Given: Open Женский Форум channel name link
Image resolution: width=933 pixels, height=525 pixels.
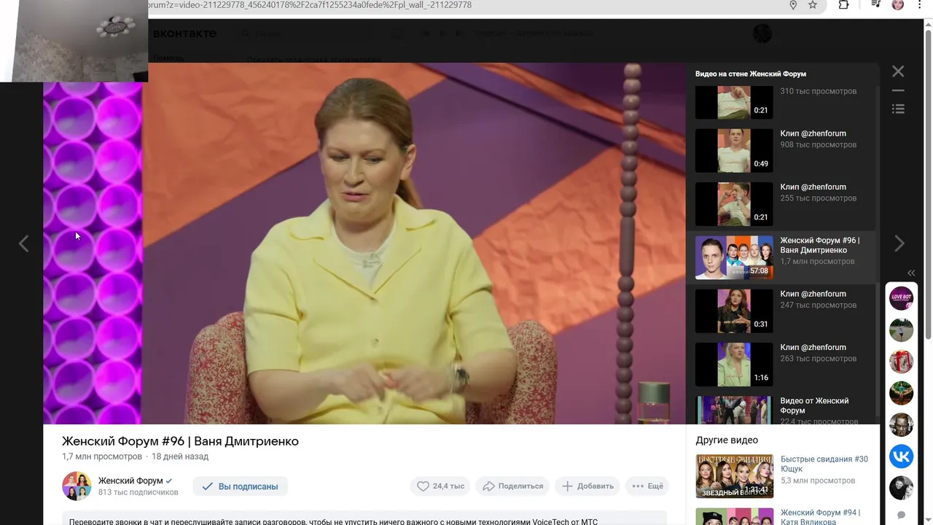Looking at the screenshot, I should [x=130, y=481].
